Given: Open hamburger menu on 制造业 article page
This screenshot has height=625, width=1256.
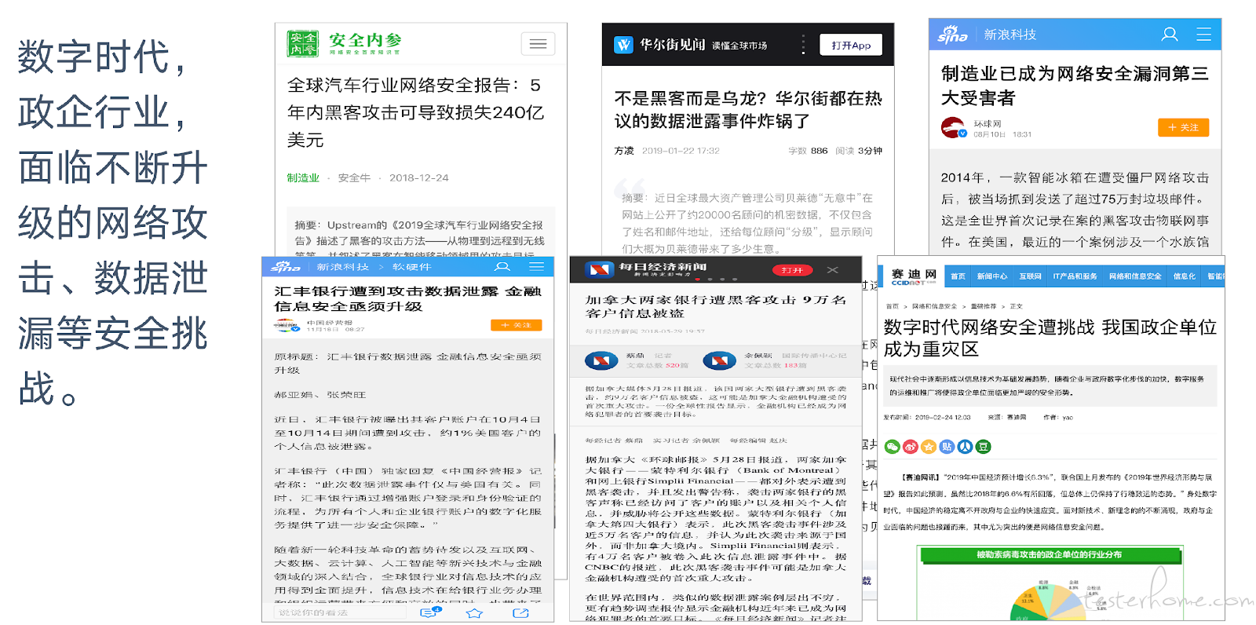Looking at the screenshot, I should [x=1203, y=35].
